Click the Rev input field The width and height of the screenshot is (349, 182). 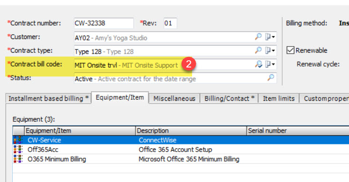(x=170, y=23)
